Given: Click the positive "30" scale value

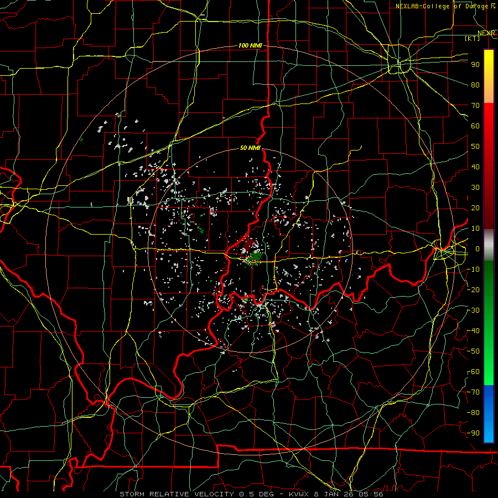Looking at the screenshot, I should [x=475, y=188].
